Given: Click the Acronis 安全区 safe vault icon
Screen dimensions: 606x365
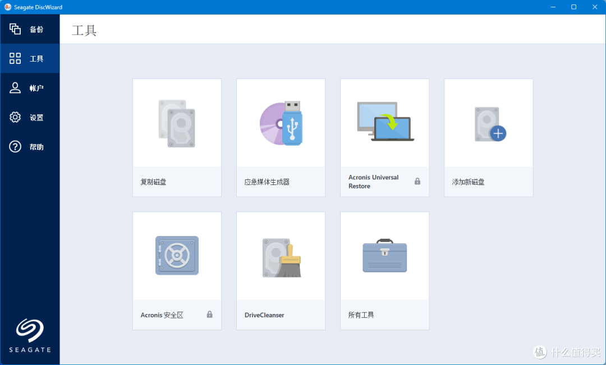Looking at the screenshot, I should (177, 256).
